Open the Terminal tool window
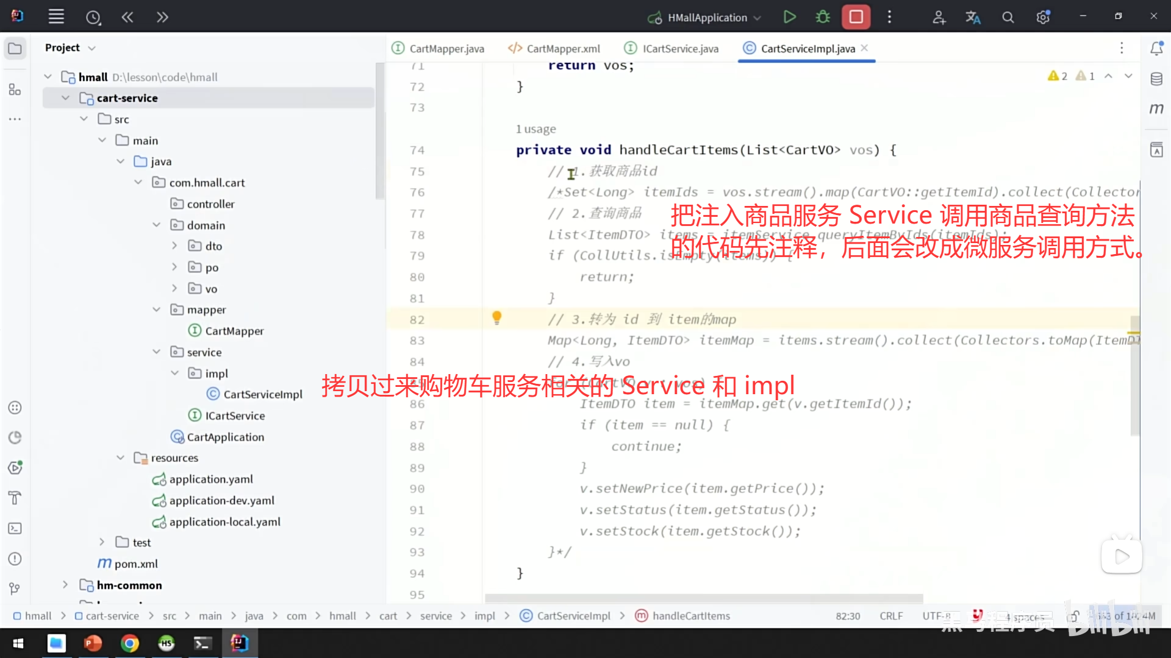 [15, 528]
